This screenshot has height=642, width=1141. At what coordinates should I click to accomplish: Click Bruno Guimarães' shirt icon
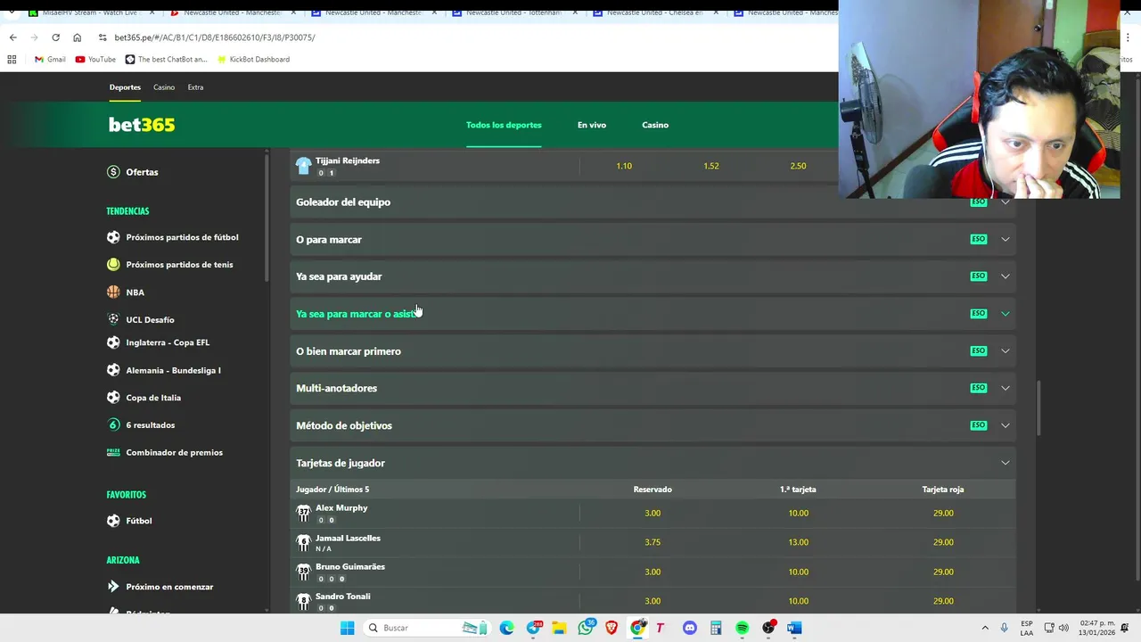point(303,572)
